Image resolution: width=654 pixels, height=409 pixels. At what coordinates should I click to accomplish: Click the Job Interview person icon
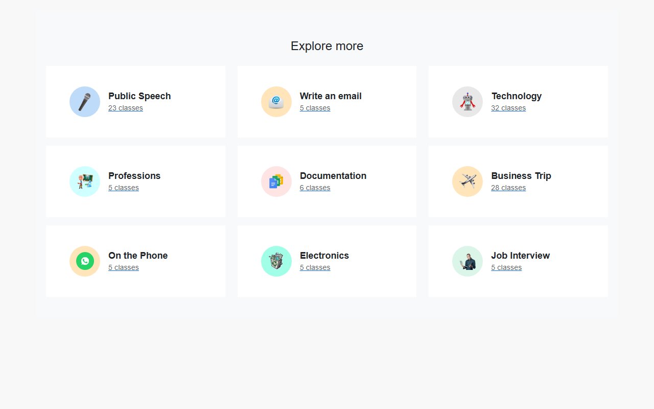tap(468, 261)
